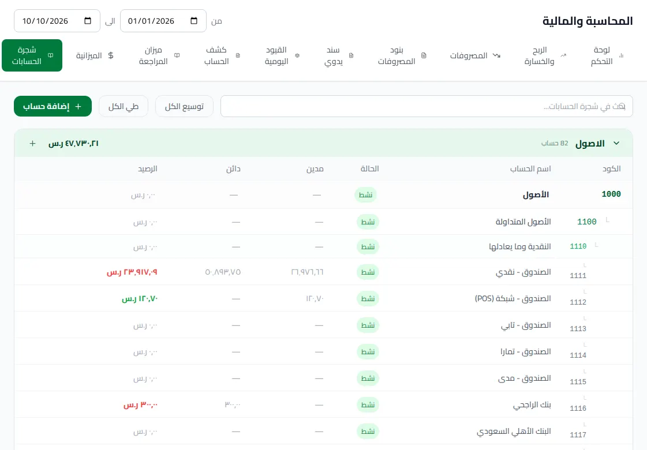Viewport: 647px width, 450px height.
Task: Click the book icon in شجرة الحسابات tab
Action: 50,55
